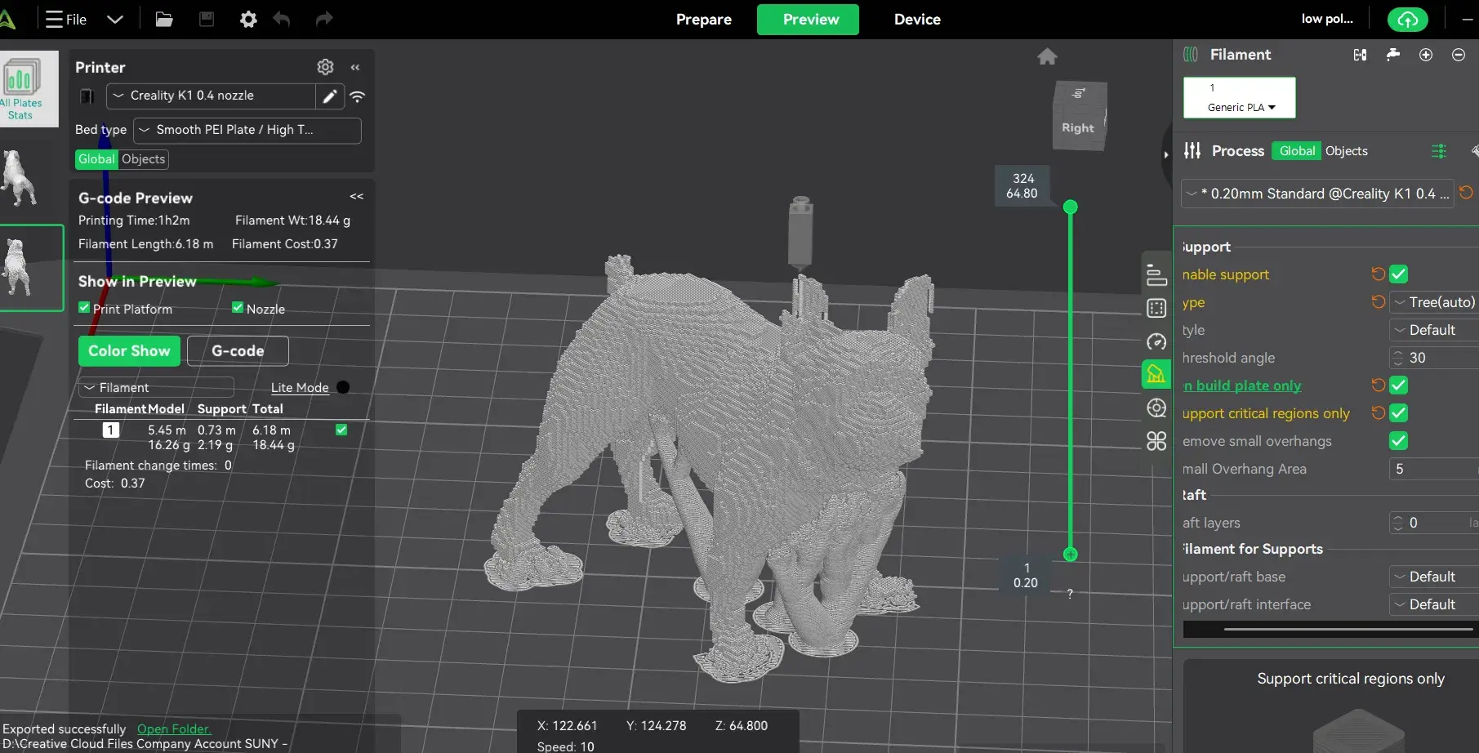Switch to the Prepare tab
The image size is (1479, 753).
pyautogui.click(x=703, y=20)
